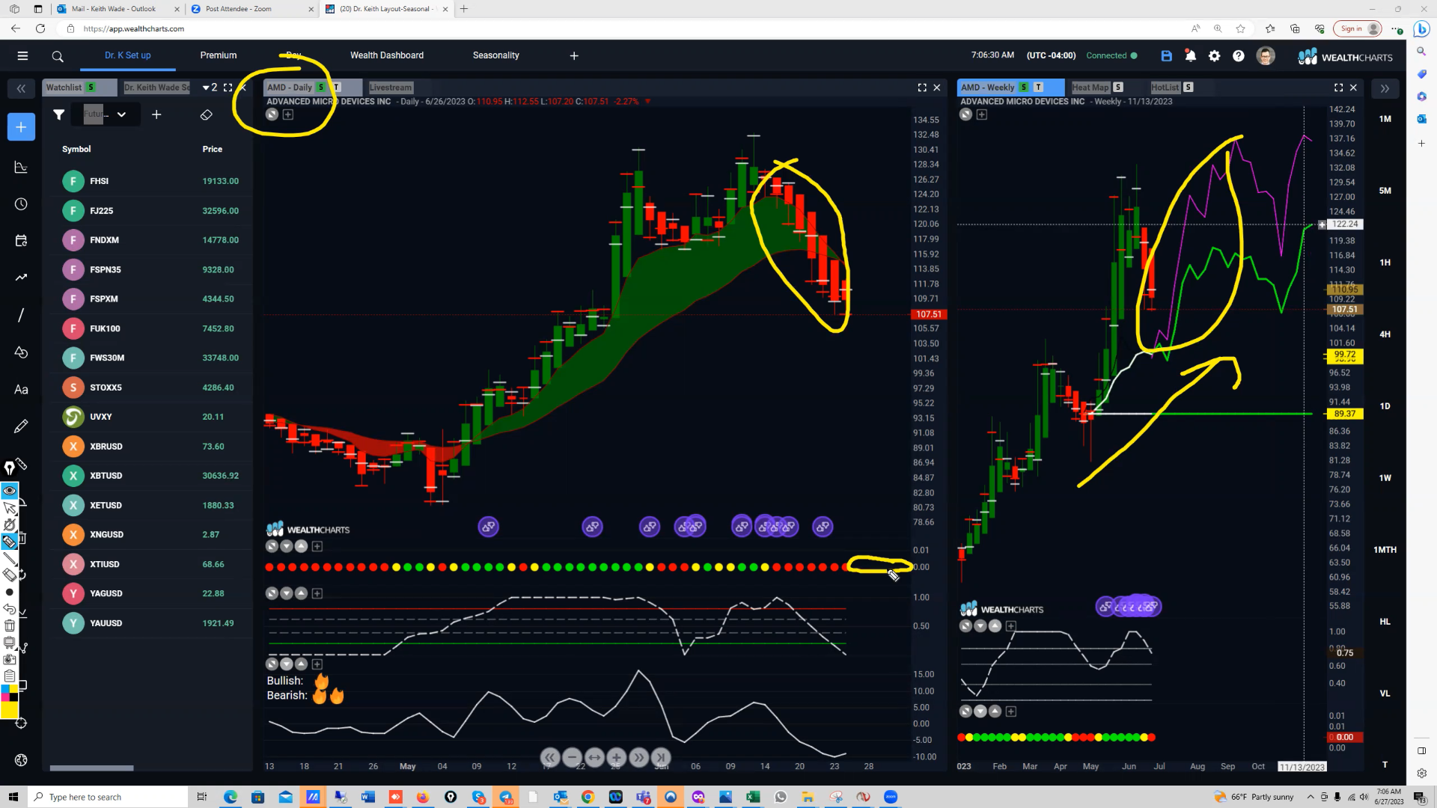
Task: Set timeframe to 1H
Action: tap(1385, 263)
